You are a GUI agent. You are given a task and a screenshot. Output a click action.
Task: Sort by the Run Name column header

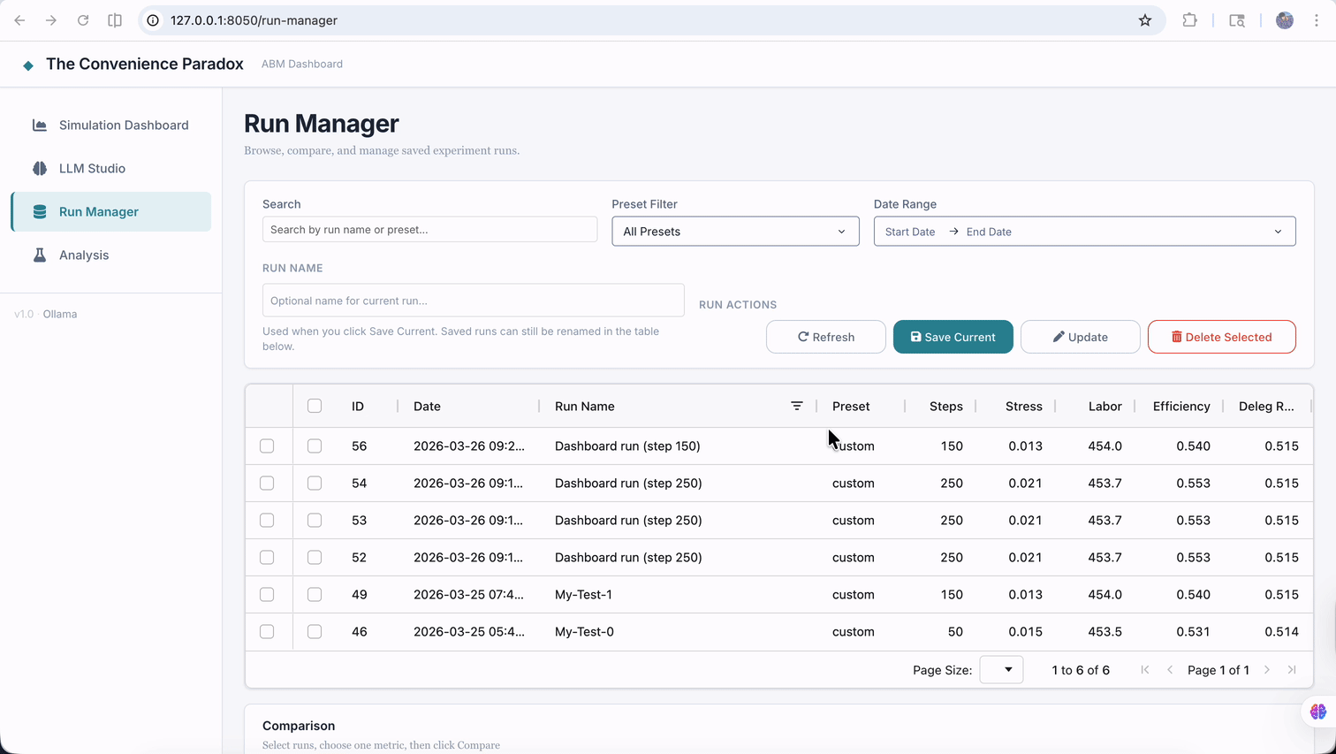coord(585,407)
